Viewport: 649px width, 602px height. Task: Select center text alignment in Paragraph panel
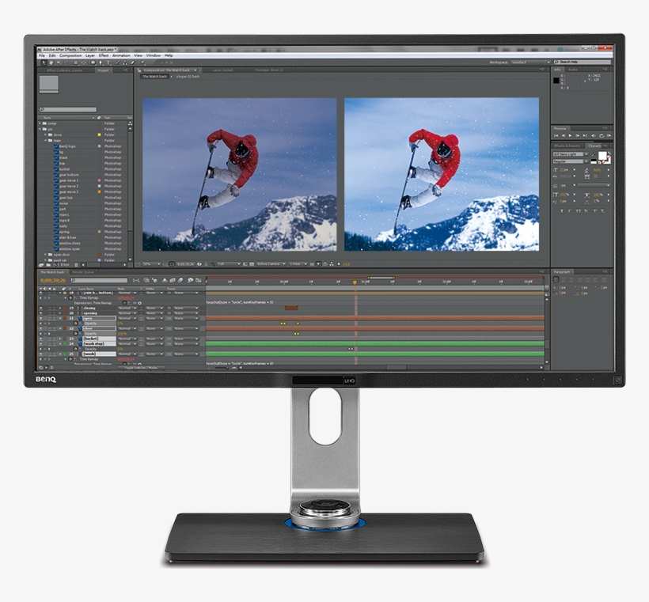[x=564, y=279]
